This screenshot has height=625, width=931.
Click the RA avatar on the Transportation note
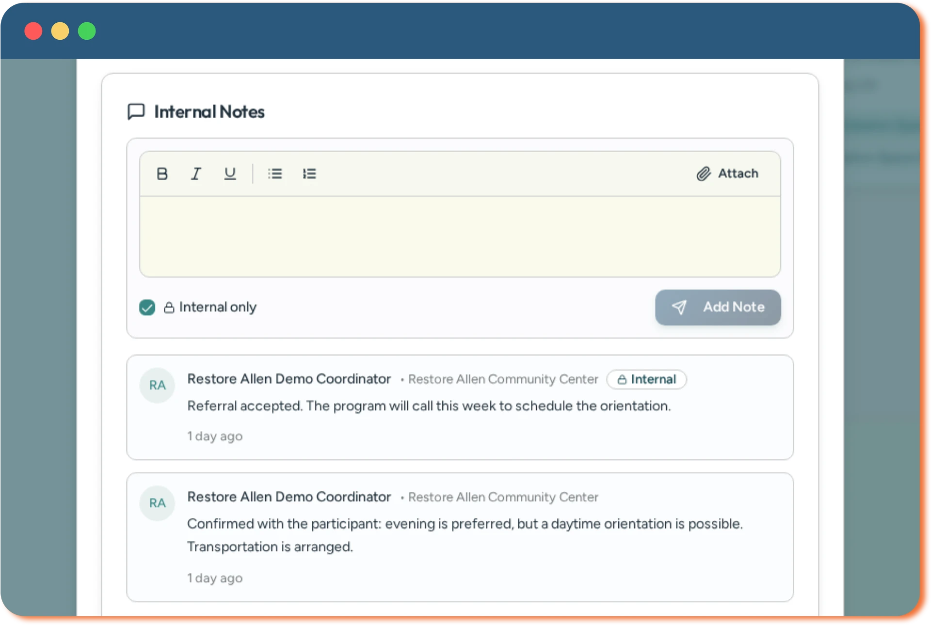[157, 503]
